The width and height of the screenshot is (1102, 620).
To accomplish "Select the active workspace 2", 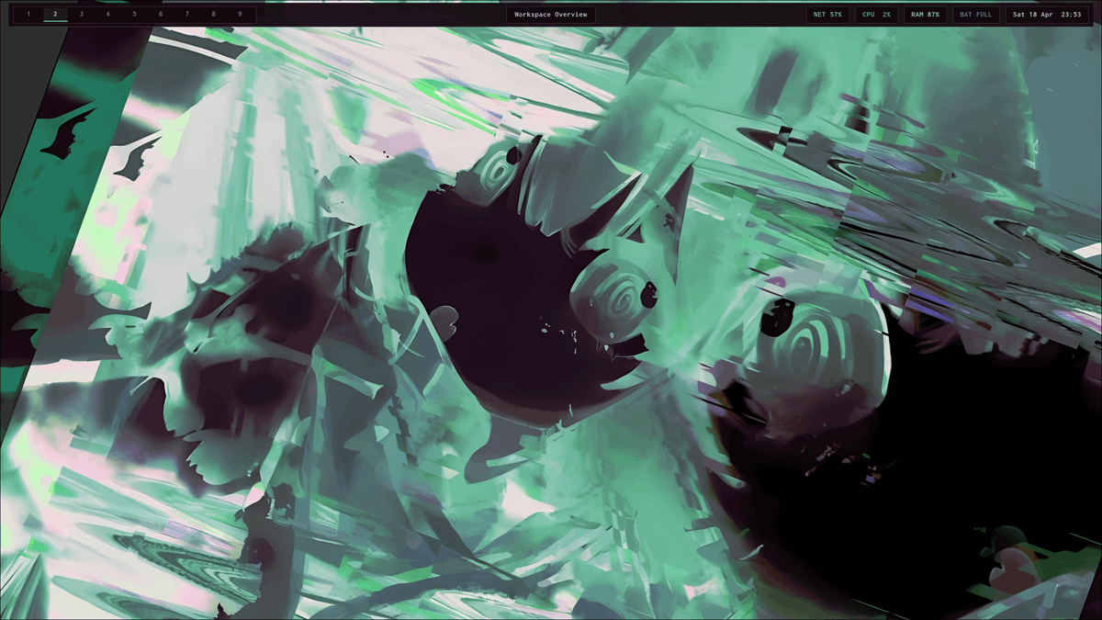I will coord(54,14).
